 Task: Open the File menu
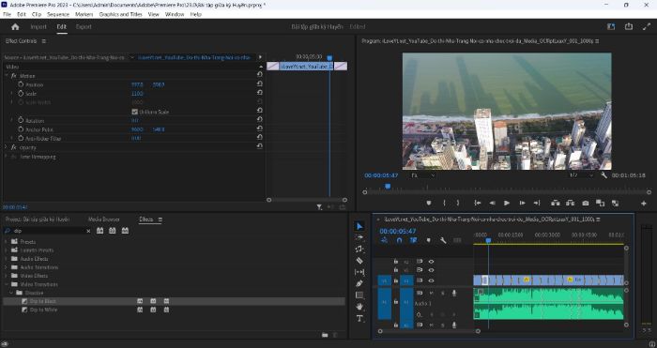pyautogui.click(x=7, y=14)
